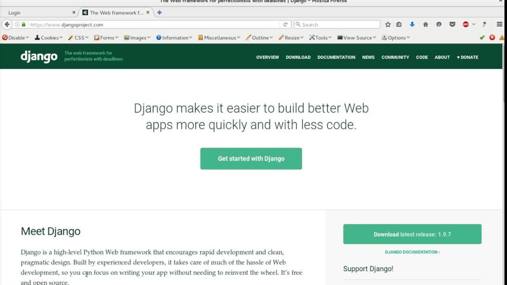Open DOCUMENTATION in the site navigation

coord(336,57)
